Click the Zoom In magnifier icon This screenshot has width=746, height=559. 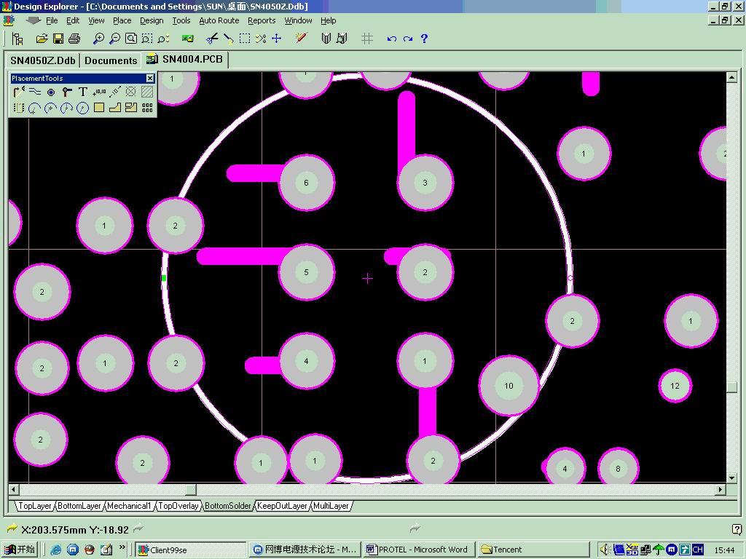point(98,39)
